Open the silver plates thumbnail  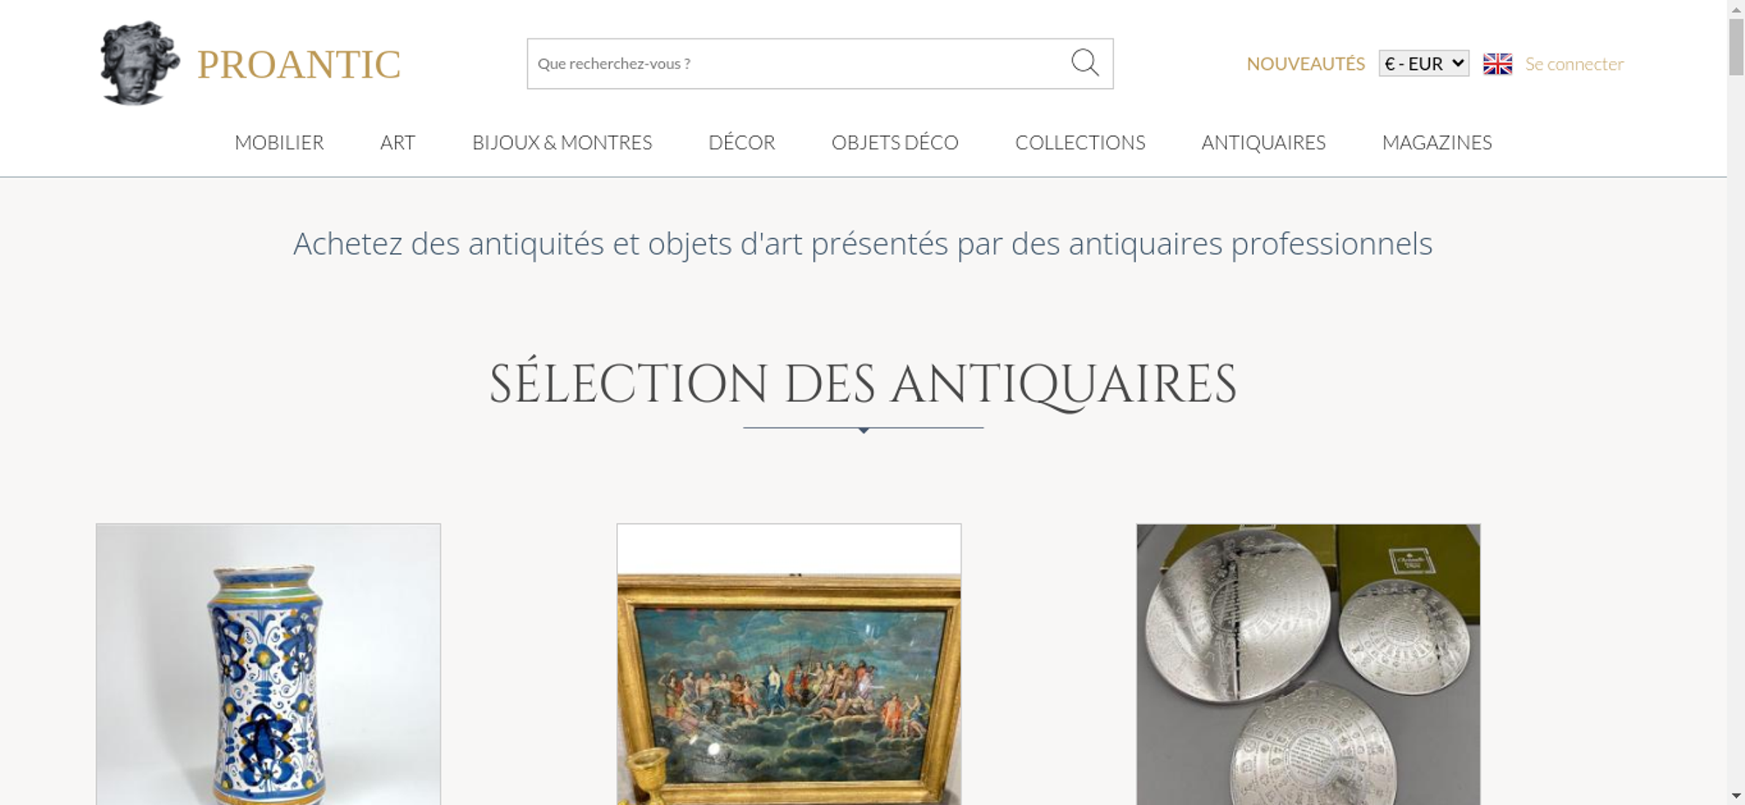pos(1308,665)
